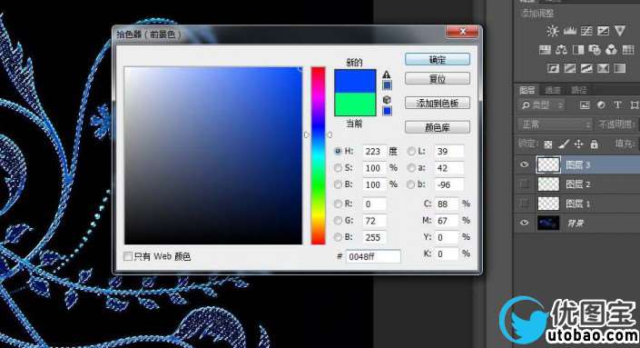Screen dimensions: 640x348
Task: Click the vertical hue spectrum slider
Action: pyautogui.click(x=318, y=155)
